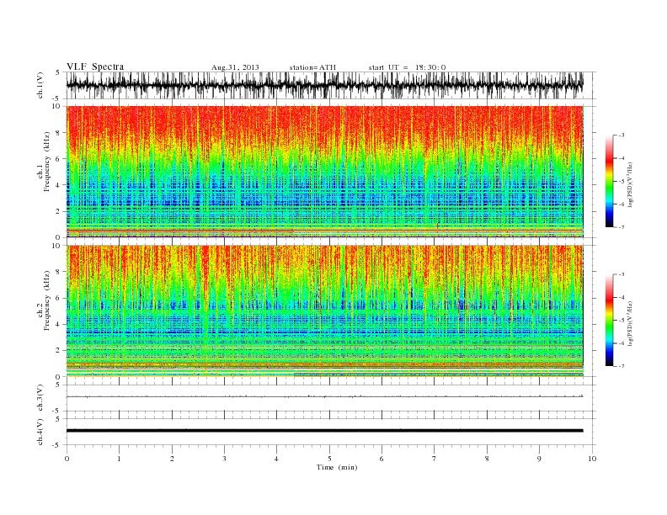The height and width of the screenshot is (515, 667).
Task: Click the "Time (min)" axis label
Action: click(337, 467)
